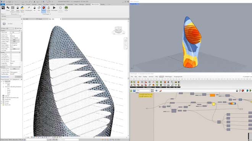Viewport: 252px width, 141px height.
Task: Close the {3D} view tab
Action: tap(61, 19)
